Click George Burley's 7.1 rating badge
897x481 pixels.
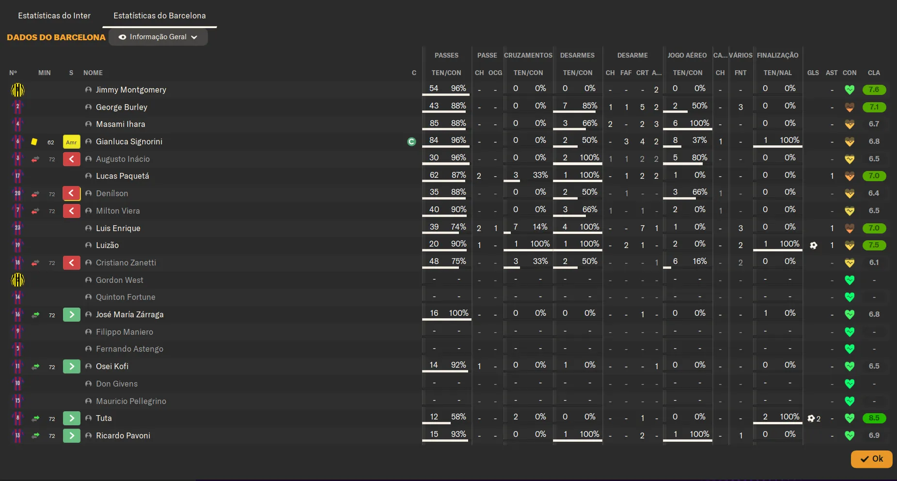coord(874,107)
